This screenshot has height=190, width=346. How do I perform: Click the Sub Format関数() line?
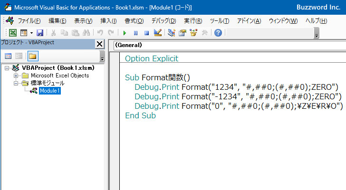pyautogui.click(x=157, y=77)
